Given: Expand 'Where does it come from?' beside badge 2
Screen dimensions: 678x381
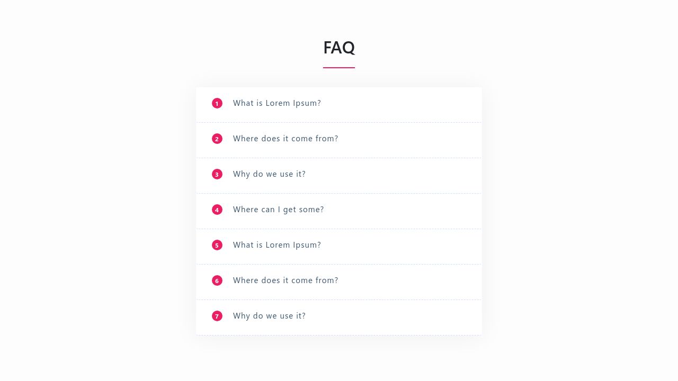Looking at the screenshot, I should point(286,139).
